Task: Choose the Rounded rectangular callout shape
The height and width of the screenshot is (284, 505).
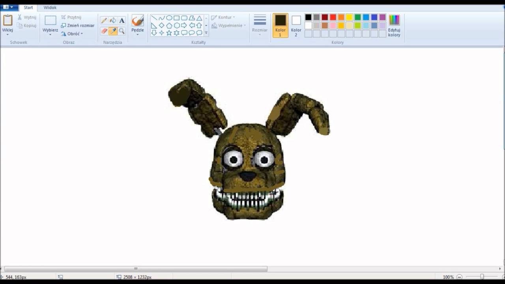Action: click(x=184, y=33)
